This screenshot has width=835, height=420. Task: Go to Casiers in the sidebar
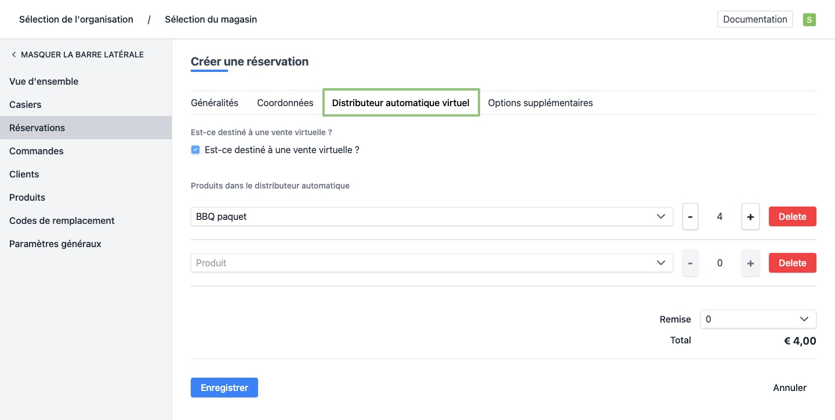(x=26, y=104)
